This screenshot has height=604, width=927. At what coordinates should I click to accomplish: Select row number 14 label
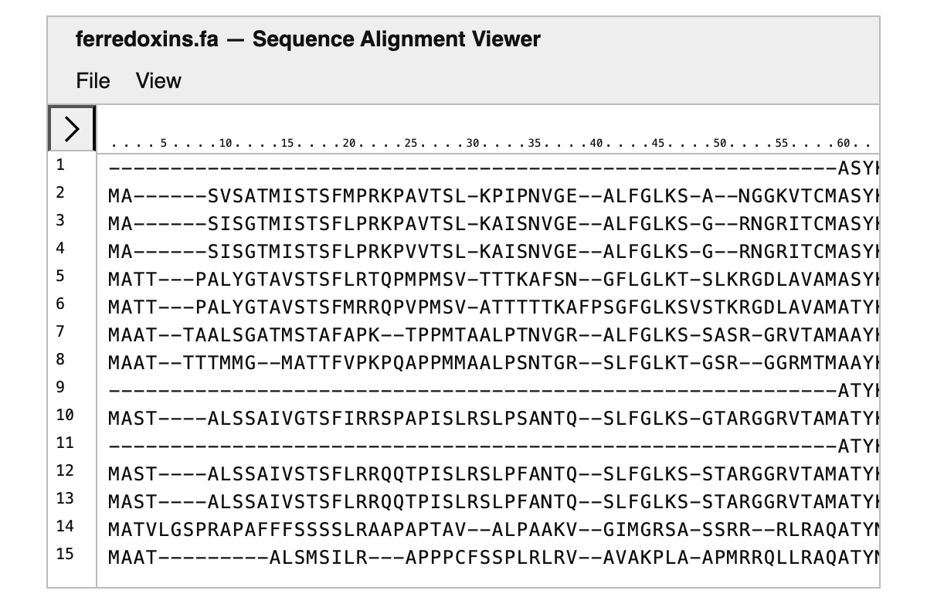pos(64,526)
